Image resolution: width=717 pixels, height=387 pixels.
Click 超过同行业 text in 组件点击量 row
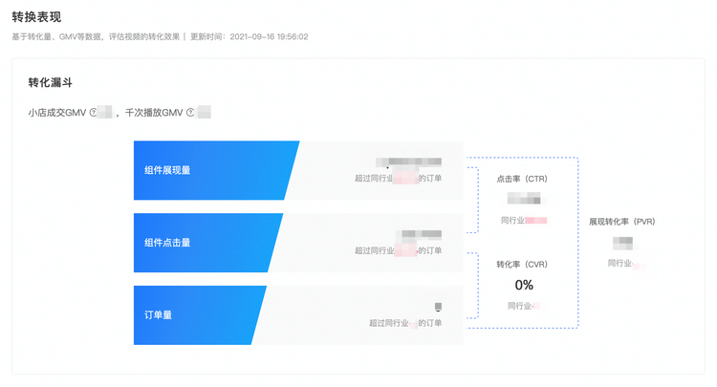[375, 250]
